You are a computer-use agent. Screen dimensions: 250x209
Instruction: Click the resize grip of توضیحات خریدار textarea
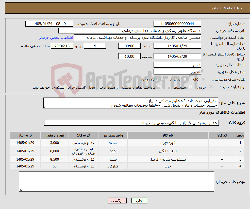point(21,190)
